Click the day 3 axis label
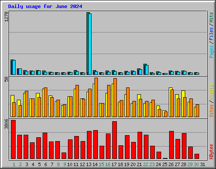This screenshot has width=216, height=169. tap(27, 164)
